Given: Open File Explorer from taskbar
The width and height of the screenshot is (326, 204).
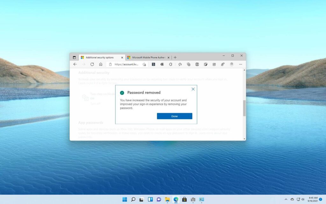Looking at the screenshot, I should pyautogui.click(x=167, y=200).
